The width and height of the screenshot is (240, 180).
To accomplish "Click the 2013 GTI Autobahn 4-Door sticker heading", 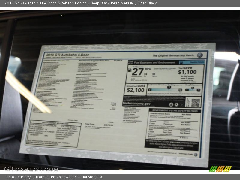I will [x=68, y=55].
